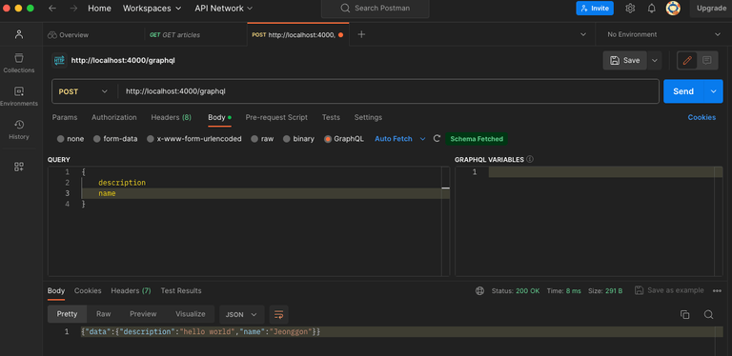The width and height of the screenshot is (732, 356).
Task: Open the Pre-request Script tab
Action: (276, 117)
